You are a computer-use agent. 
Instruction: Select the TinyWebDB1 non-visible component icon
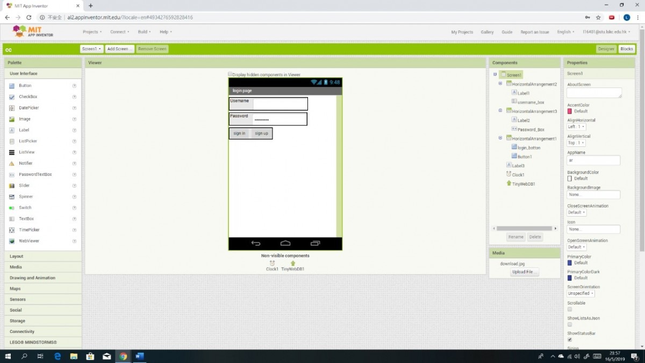(293, 263)
